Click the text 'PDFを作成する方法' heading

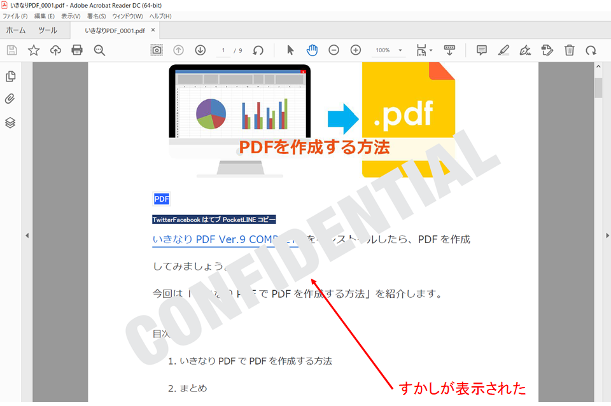tap(314, 147)
